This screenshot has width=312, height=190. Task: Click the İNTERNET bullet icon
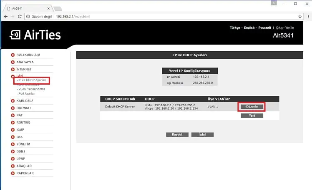(x=13, y=69)
